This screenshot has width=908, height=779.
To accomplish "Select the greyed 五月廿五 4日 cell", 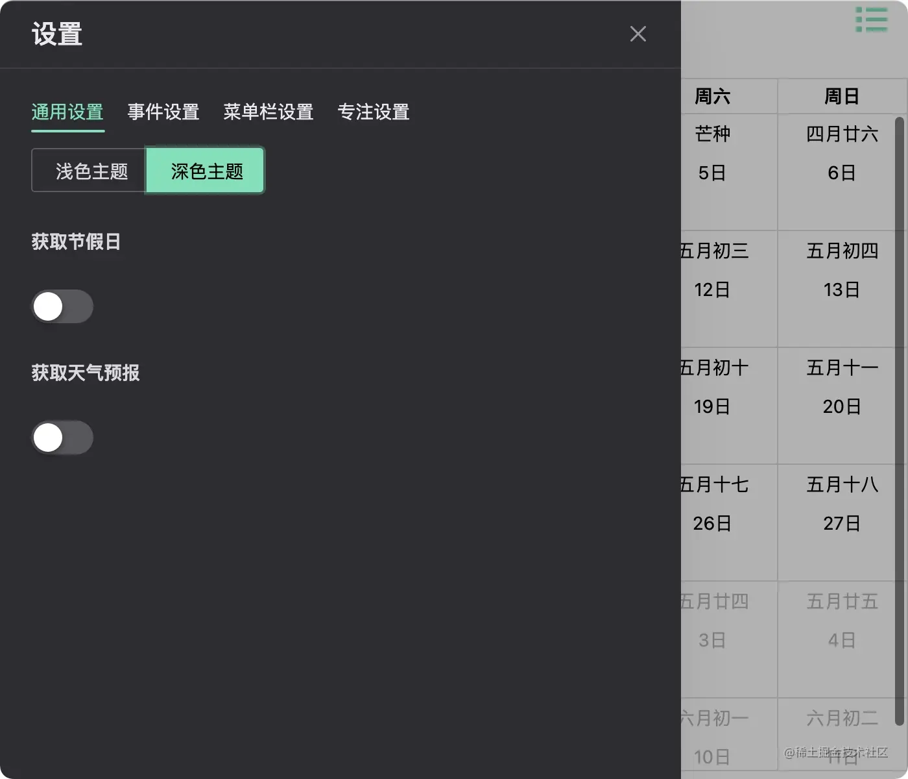I will 842,639.
